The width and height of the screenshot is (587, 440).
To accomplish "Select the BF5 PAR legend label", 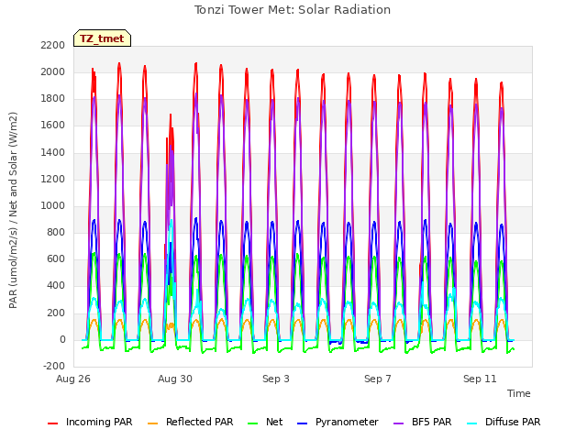I will pyautogui.click(x=432, y=422).
